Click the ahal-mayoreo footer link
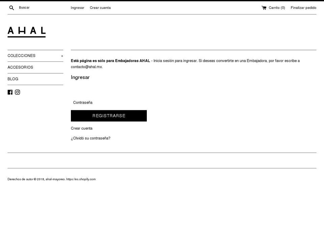324x243 pixels. tap(55, 179)
